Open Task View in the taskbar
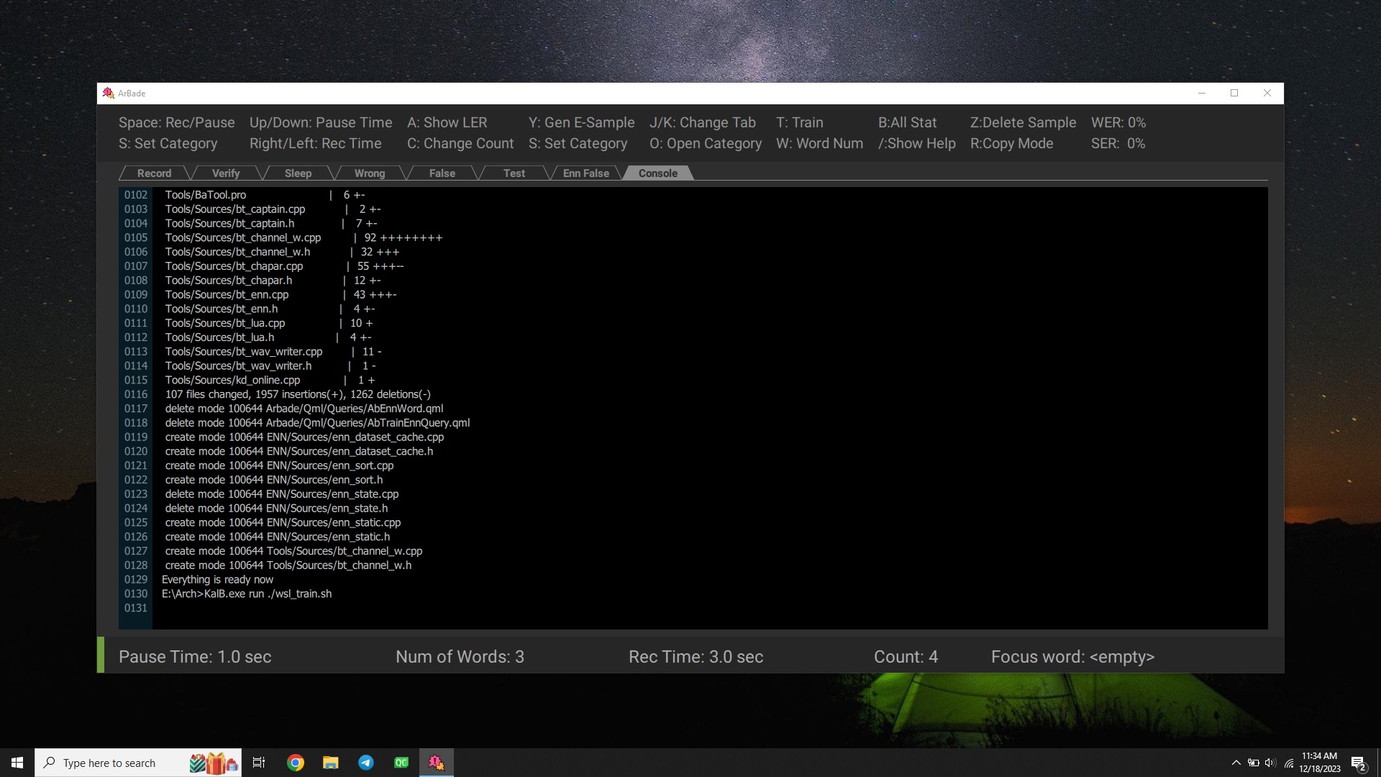The image size is (1381, 777). [x=259, y=763]
